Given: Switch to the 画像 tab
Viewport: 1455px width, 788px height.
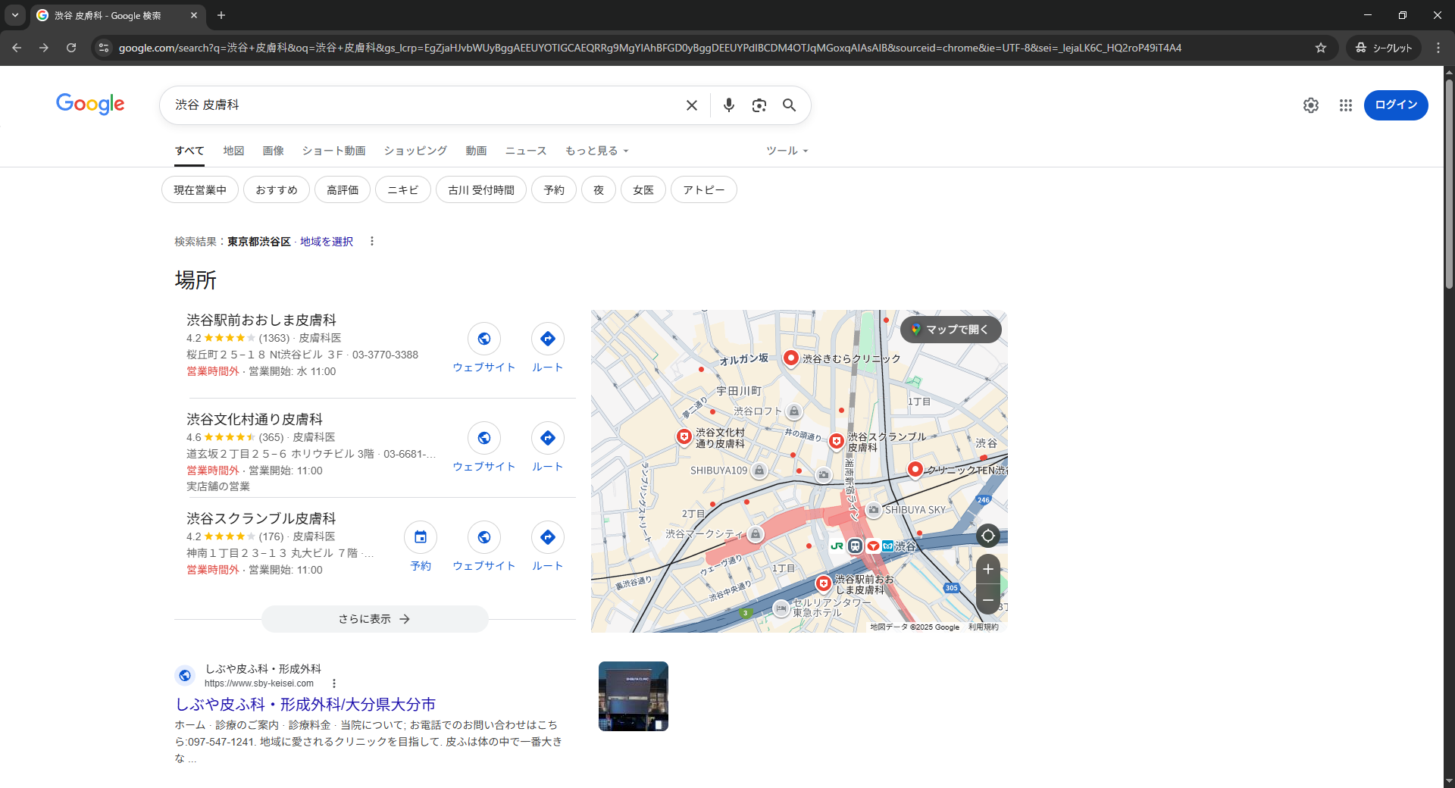Looking at the screenshot, I should pyautogui.click(x=274, y=151).
